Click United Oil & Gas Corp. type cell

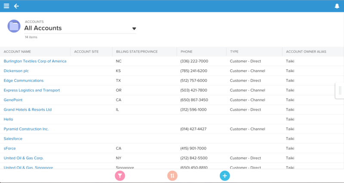(x=246, y=158)
